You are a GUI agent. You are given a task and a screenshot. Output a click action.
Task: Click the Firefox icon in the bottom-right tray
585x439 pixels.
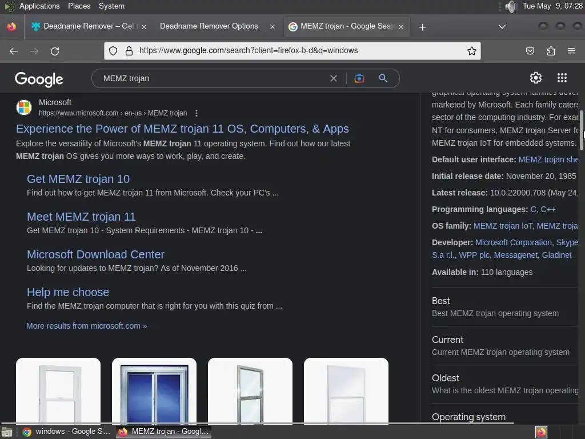[541, 432]
